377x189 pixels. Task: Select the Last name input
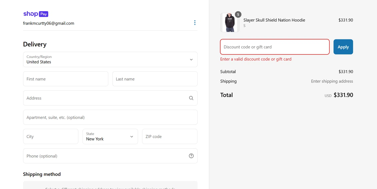click(155, 79)
